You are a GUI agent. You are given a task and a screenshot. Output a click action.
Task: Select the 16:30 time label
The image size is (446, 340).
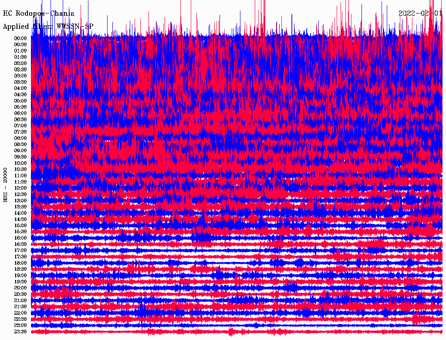point(20,244)
